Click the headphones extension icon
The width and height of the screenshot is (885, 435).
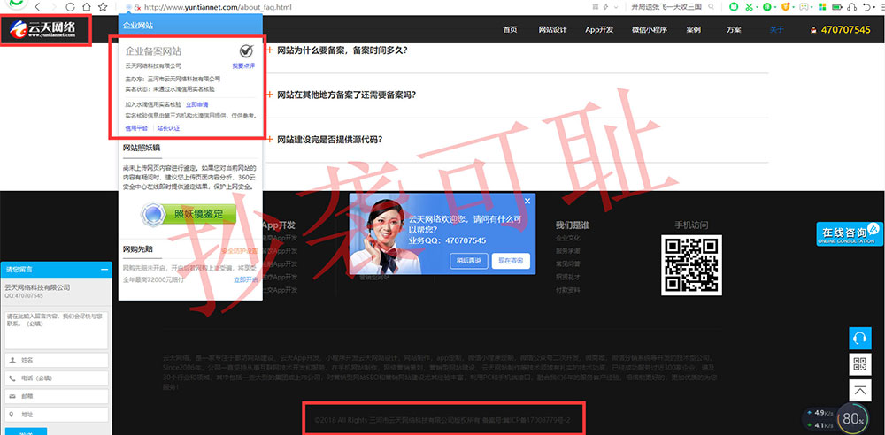(x=852, y=7)
